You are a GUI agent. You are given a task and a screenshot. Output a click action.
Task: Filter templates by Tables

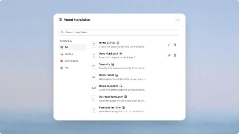73,54
